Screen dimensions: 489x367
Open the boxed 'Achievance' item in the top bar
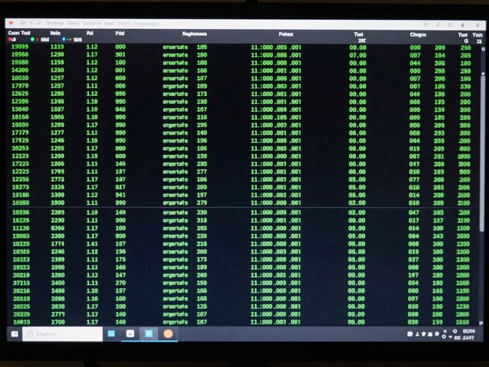pyautogui.click(x=146, y=24)
